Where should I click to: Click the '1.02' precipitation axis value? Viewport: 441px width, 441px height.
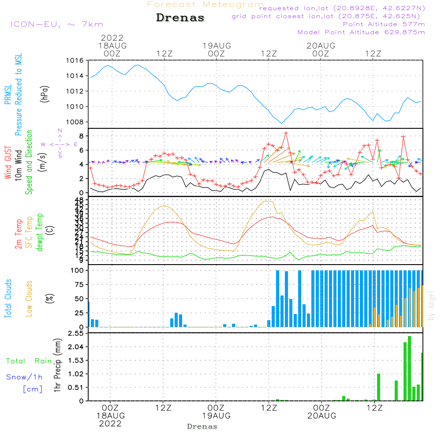click(76, 374)
